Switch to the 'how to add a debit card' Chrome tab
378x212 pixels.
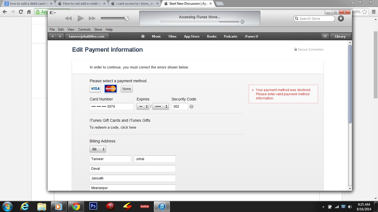click(x=29, y=4)
